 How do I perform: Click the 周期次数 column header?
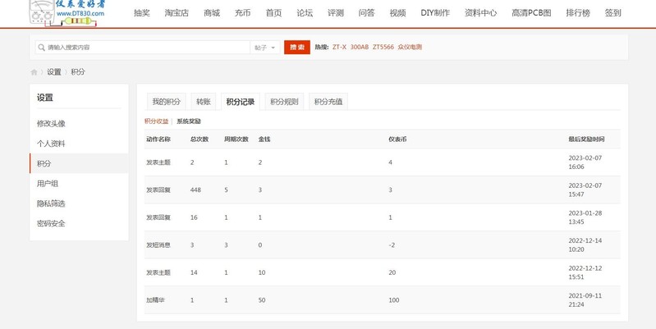click(x=236, y=139)
